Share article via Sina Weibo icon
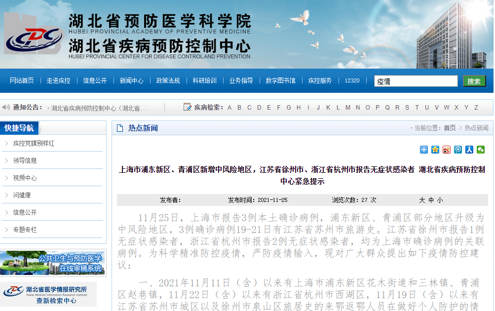The width and height of the screenshot is (495, 311). tap(446, 150)
